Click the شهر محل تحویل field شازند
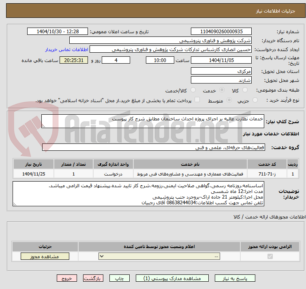The image size is (306, 289). pyautogui.click(x=221, y=80)
